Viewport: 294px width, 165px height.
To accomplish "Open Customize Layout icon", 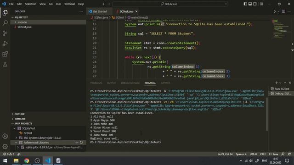I will point(261,4).
